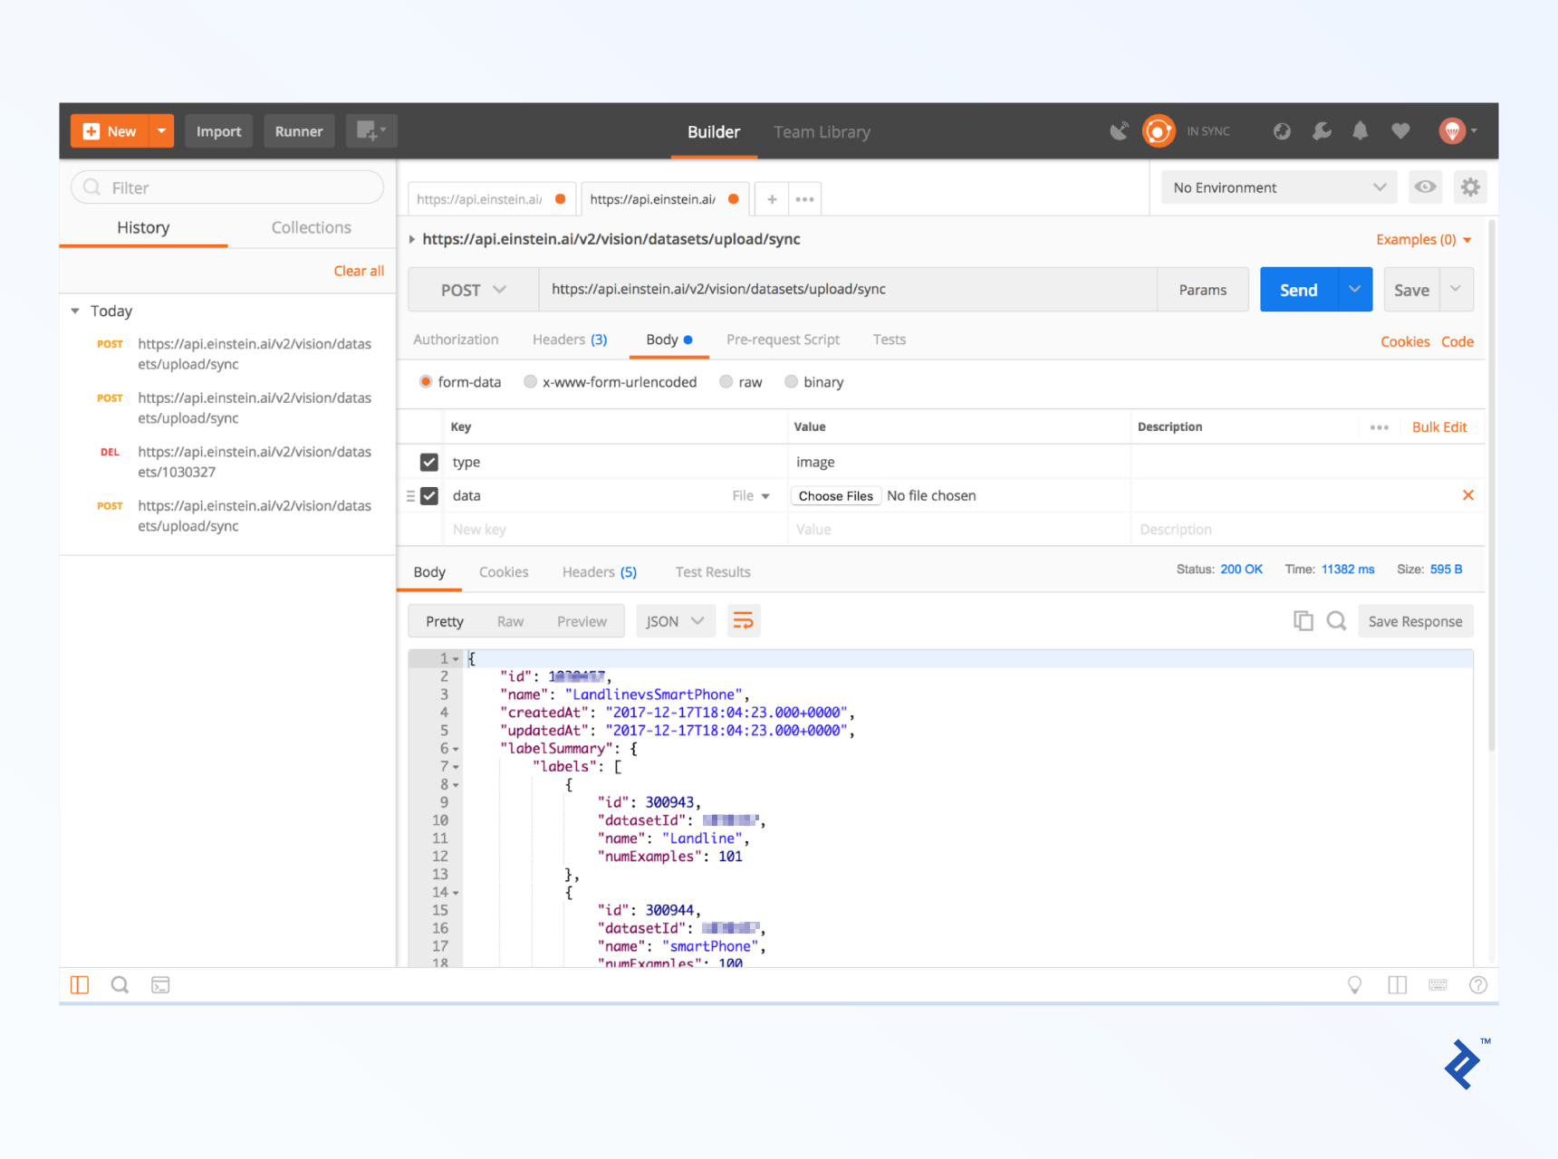Search the response body via magnifier icon
Viewport: 1558px width, 1159px height.
pyautogui.click(x=1336, y=620)
